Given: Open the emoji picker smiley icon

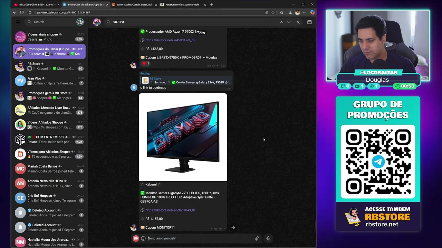Looking at the screenshot, I should [x=143, y=238].
